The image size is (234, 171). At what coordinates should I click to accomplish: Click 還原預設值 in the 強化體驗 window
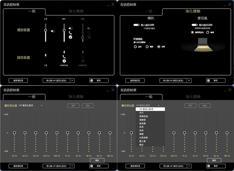coord(135,80)
